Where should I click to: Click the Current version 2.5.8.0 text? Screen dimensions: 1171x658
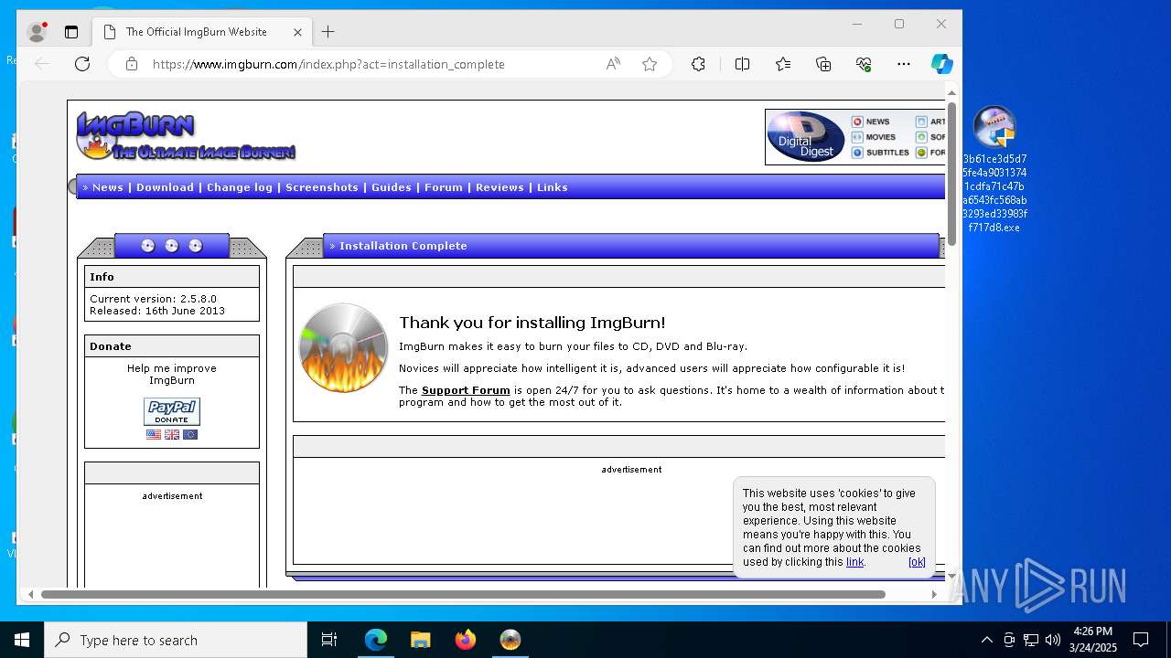pos(153,299)
